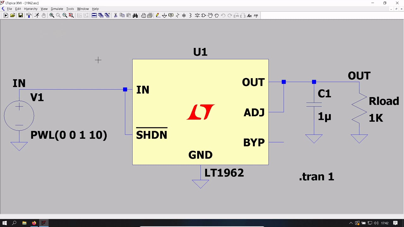This screenshot has width=404, height=227.
Task: Click the 1µ capacitor value
Action: [324, 116]
